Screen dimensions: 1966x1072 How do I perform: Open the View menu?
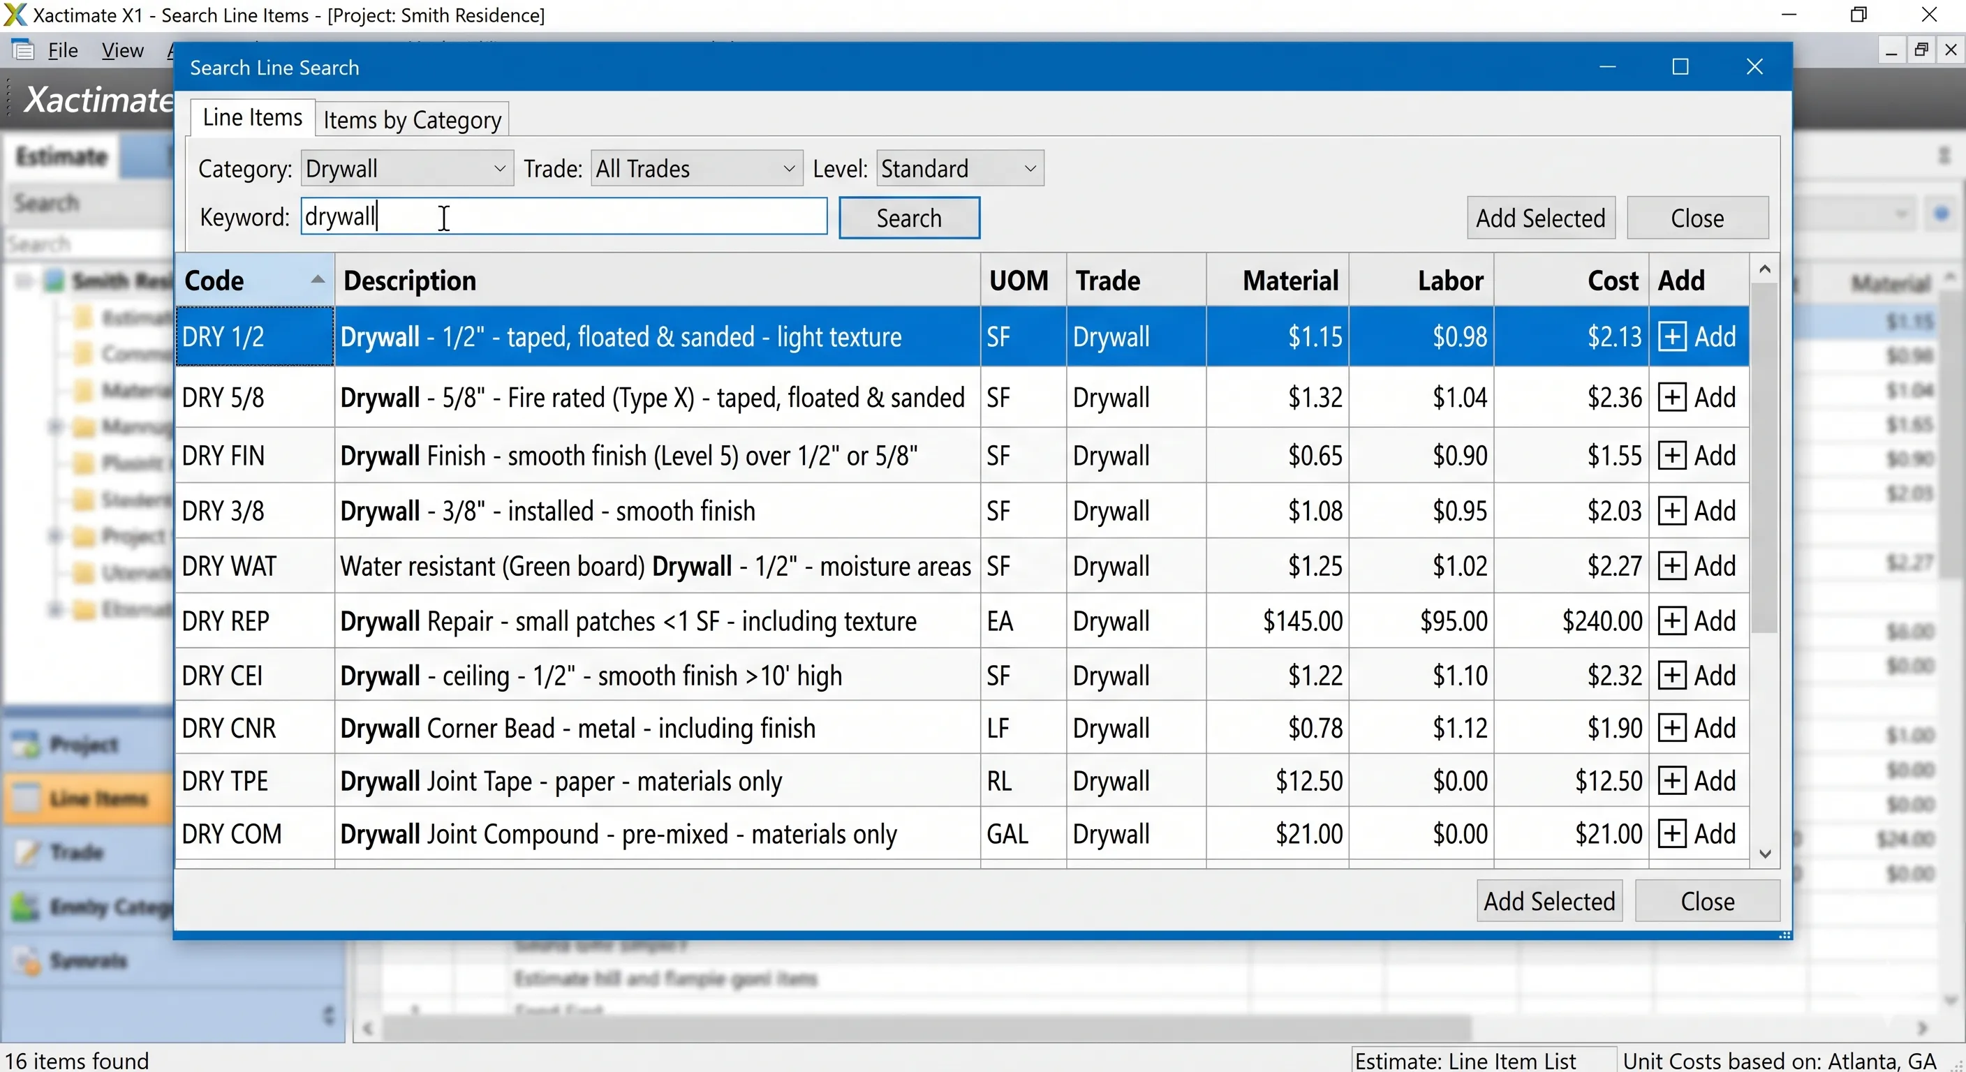(x=122, y=50)
